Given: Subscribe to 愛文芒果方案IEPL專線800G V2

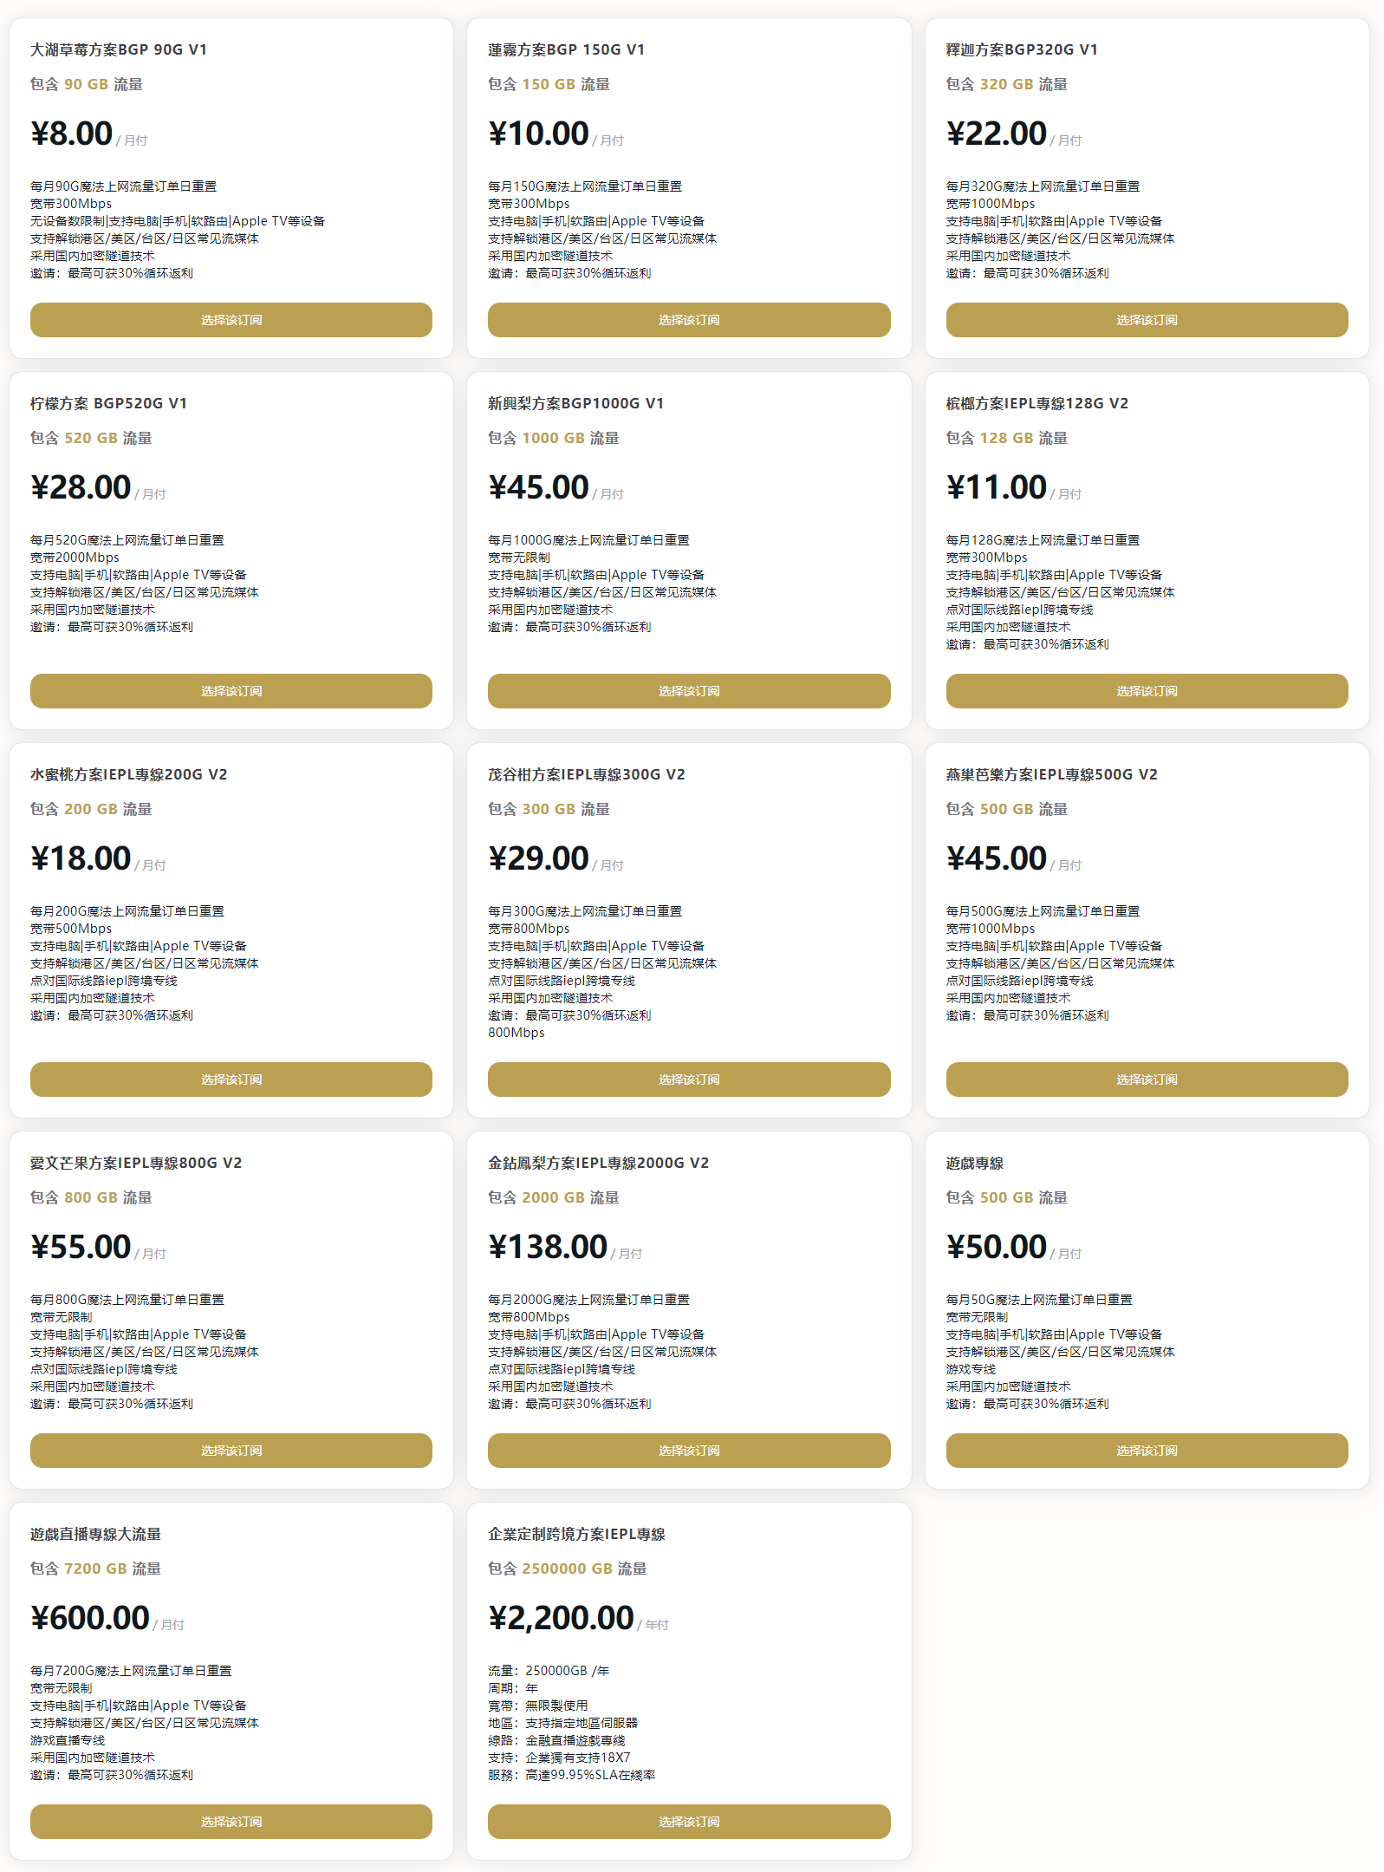Looking at the screenshot, I should [231, 1451].
